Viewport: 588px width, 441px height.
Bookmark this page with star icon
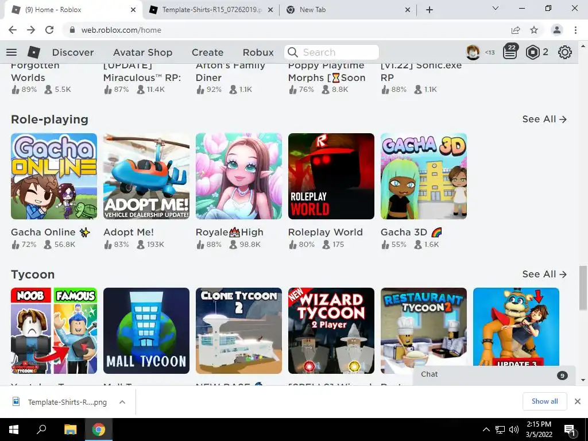(x=534, y=30)
